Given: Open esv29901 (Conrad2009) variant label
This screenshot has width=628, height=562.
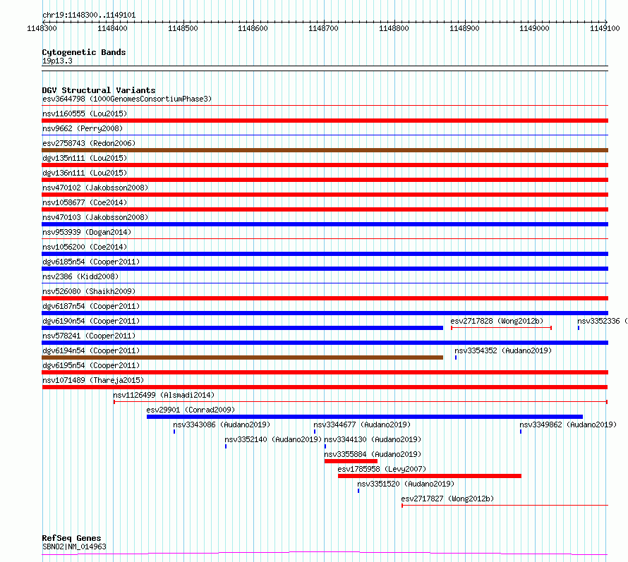Looking at the screenshot, I should (191, 410).
